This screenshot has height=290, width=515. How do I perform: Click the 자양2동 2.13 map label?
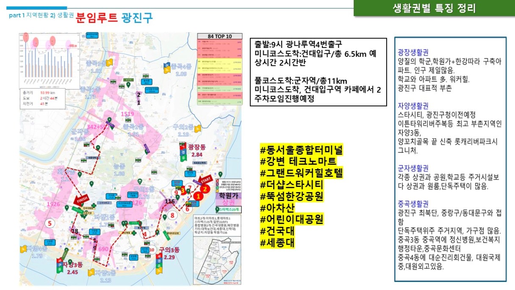[105, 276]
